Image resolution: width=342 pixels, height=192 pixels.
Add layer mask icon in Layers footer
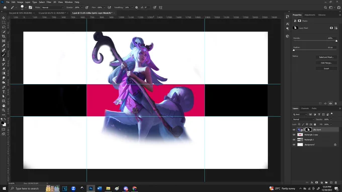click(317, 182)
